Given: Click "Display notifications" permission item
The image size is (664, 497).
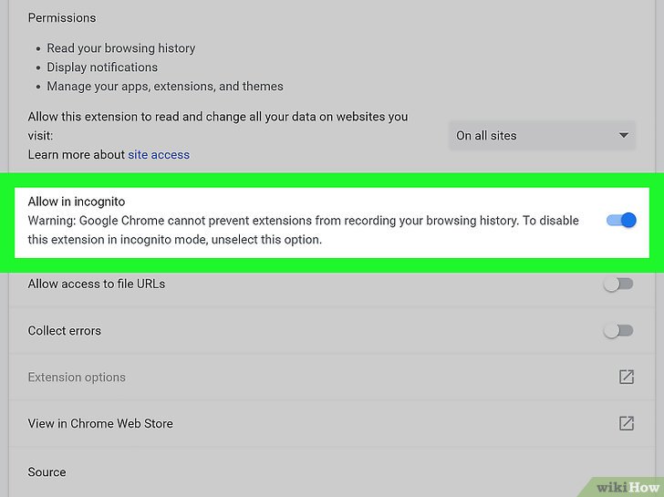Looking at the screenshot, I should click(x=102, y=67).
